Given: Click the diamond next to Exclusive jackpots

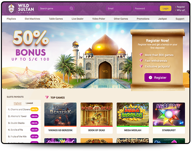Looking at the screenshot, I should click(141, 66).
